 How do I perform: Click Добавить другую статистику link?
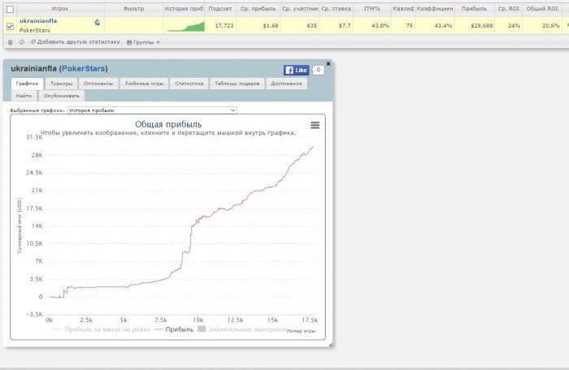pyautogui.click(x=76, y=42)
